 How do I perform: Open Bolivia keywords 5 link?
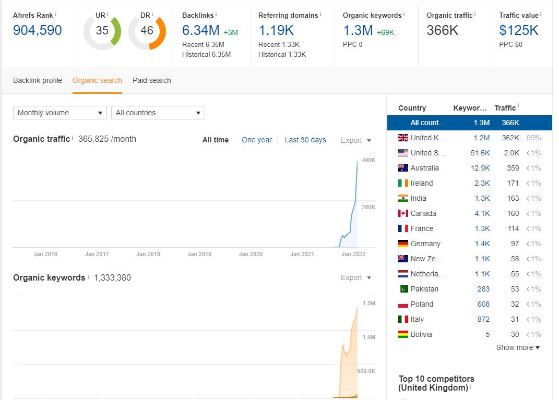(x=487, y=334)
